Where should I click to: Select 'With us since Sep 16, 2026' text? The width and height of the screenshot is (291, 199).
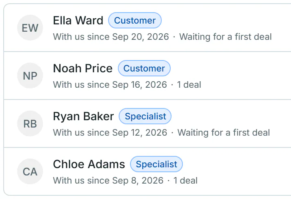[x=110, y=84]
